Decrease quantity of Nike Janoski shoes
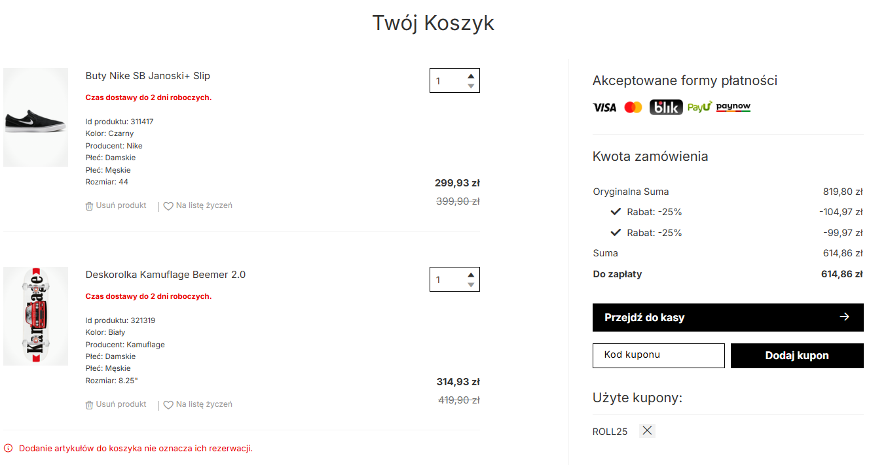 click(471, 86)
